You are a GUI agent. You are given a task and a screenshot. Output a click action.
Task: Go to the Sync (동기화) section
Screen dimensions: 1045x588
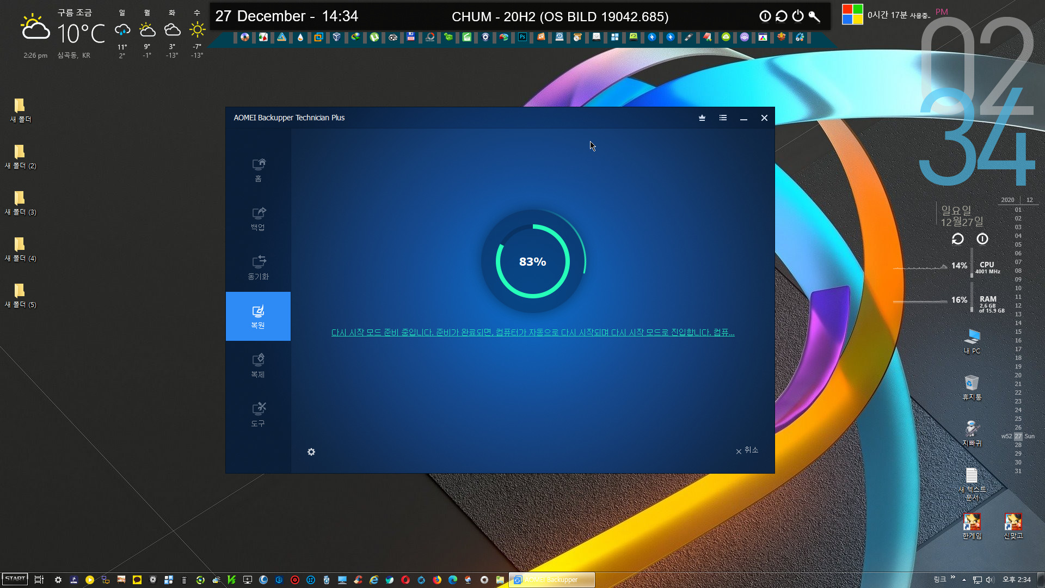tap(258, 268)
